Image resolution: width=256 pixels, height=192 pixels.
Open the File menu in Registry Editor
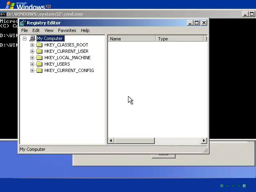point(24,30)
